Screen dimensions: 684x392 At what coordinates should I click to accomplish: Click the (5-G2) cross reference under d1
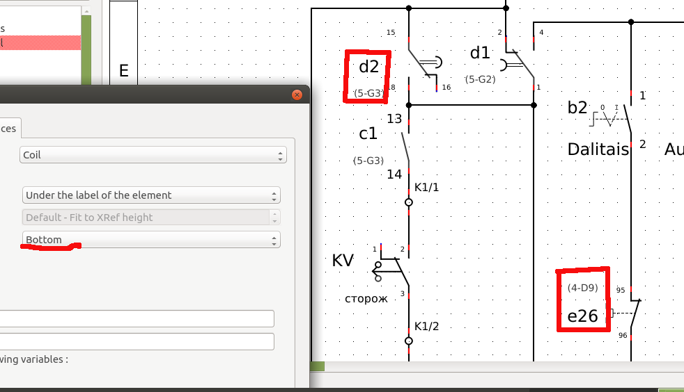pyautogui.click(x=481, y=80)
